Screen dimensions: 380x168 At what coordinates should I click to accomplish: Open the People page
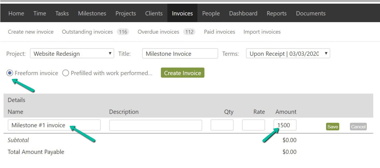pos(211,13)
